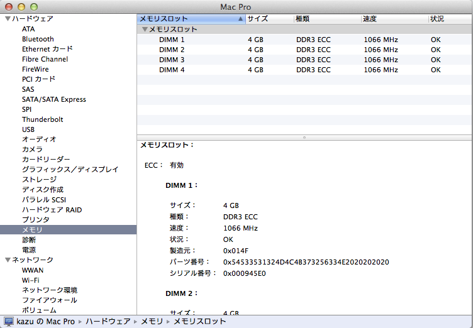473x328 pixels.
Task: Click the sort arrow in メモリスロット column header
Action: 240,19
